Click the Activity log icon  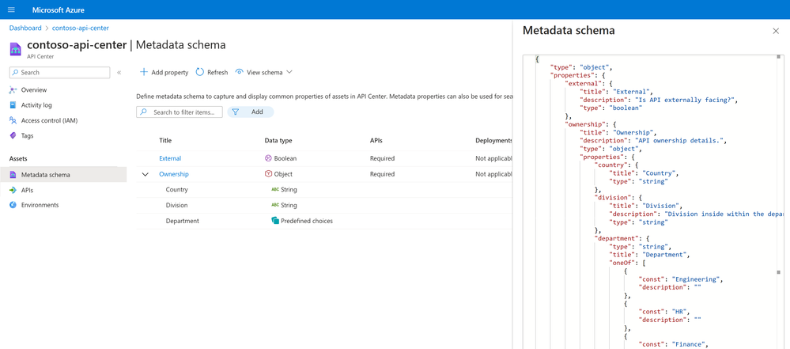pos(13,105)
